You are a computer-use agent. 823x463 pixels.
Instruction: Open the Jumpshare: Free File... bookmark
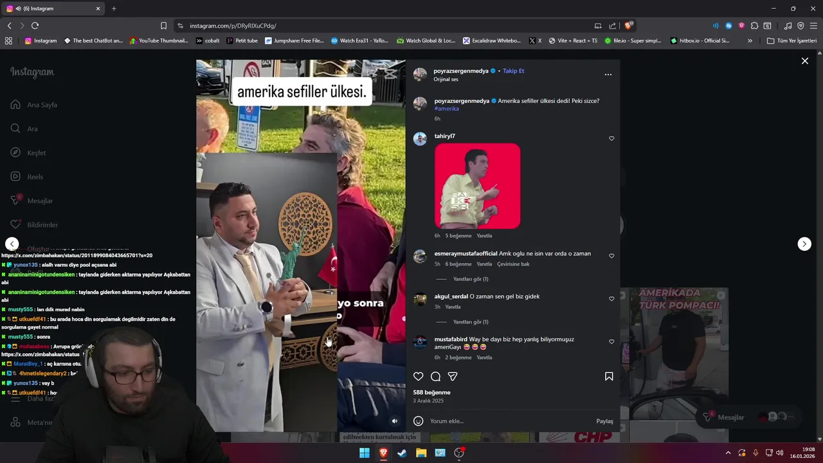tap(294, 41)
